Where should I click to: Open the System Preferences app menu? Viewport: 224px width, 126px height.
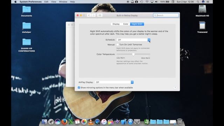30,2
